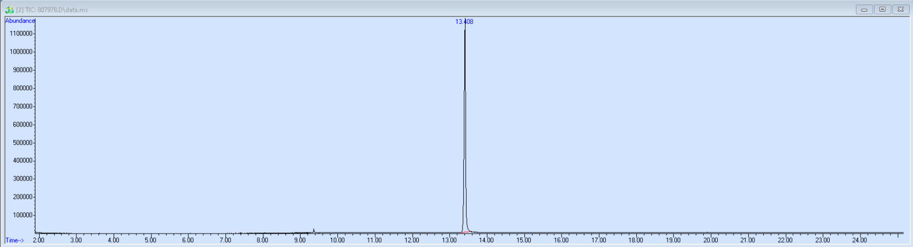Click the 6.00 time axis label

pyautogui.click(x=188, y=239)
